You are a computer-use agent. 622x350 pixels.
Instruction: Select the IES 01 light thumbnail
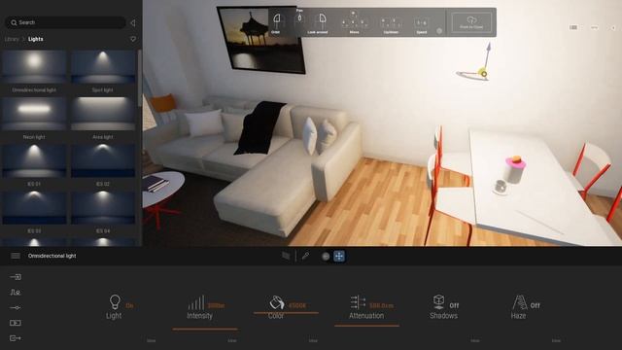(x=34, y=160)
